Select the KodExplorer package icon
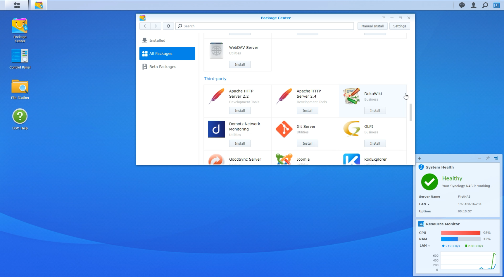The image size is (504, 277). [352, 159]
